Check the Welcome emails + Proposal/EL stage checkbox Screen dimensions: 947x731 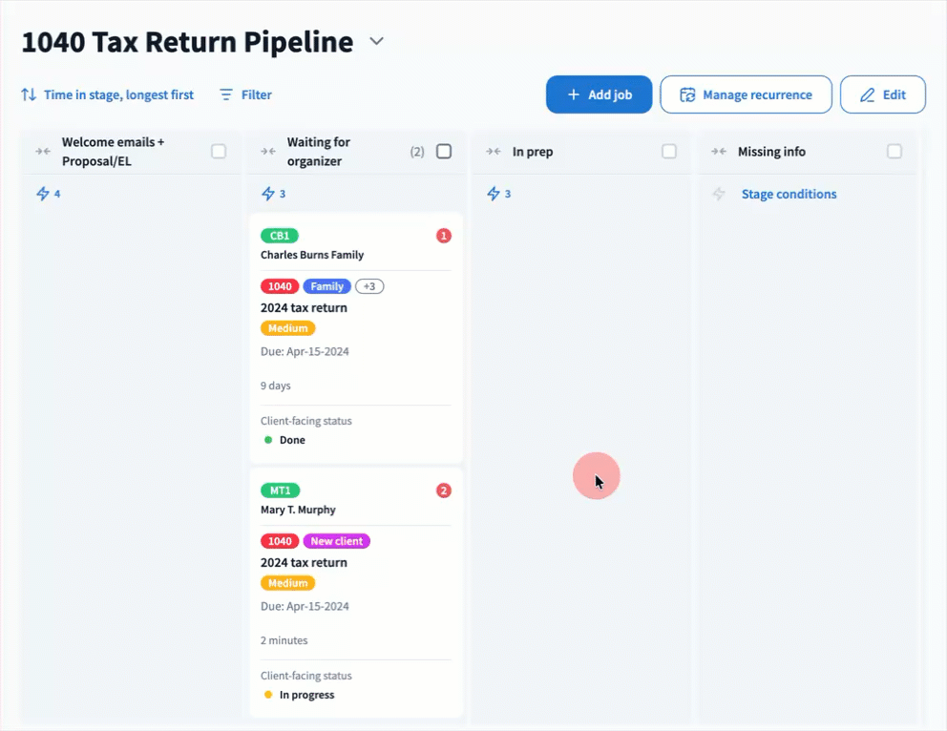[x=219, y=152]
